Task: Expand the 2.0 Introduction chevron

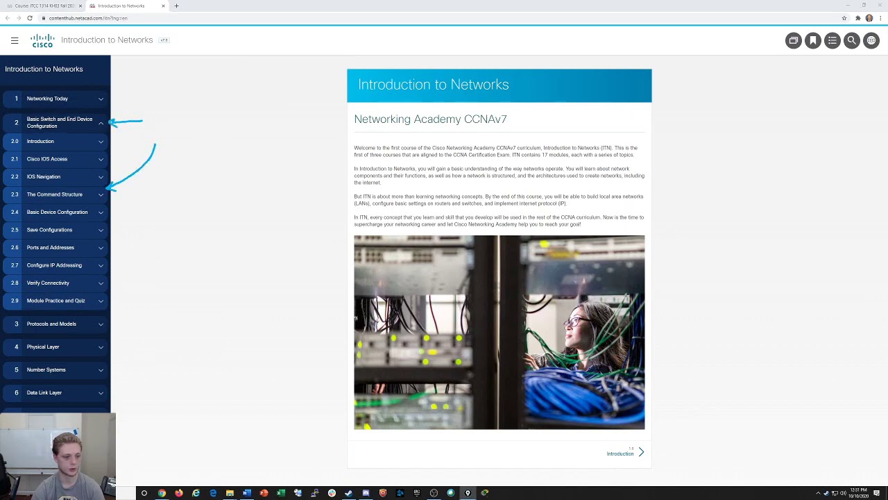Action: pos(101,142)
